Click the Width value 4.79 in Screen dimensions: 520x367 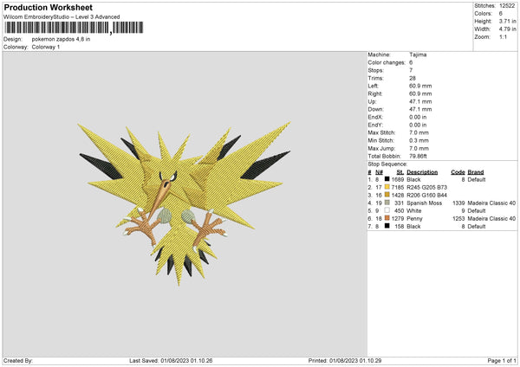coord(507,29)
